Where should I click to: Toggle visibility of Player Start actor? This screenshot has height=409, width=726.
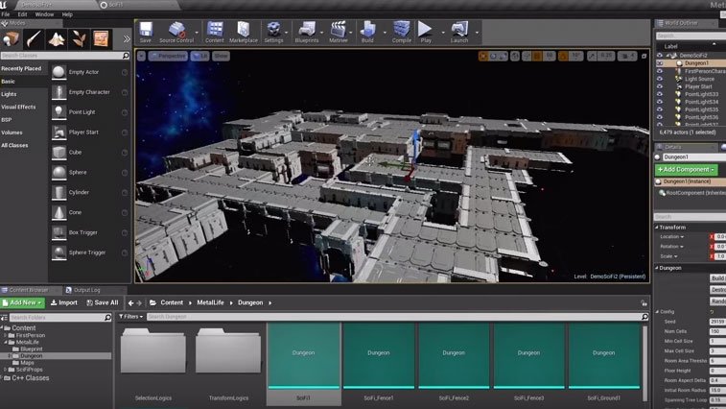660,86
